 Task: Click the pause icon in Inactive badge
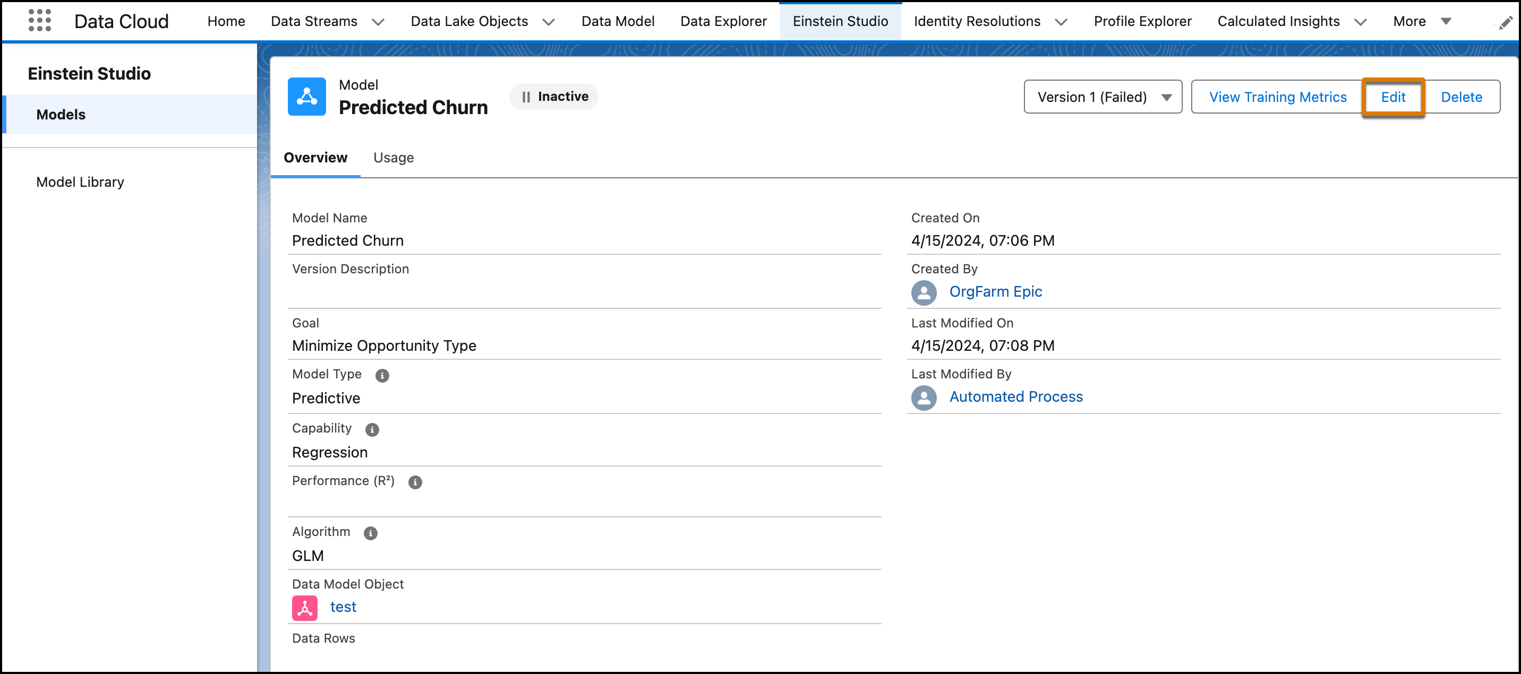coord(526,97)
